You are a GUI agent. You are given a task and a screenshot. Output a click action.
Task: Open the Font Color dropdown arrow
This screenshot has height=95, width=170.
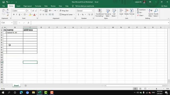pyautogui.click(x=36, y=15)
